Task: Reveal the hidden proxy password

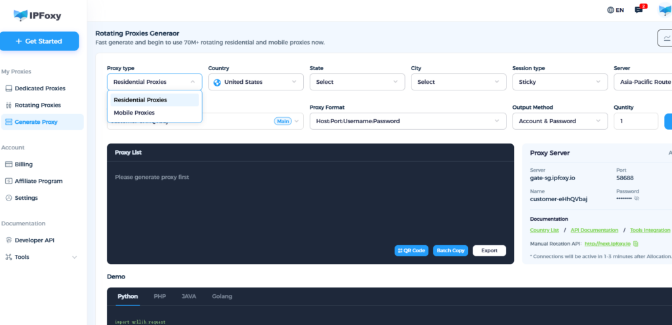Action: click(x=637, y=198)
